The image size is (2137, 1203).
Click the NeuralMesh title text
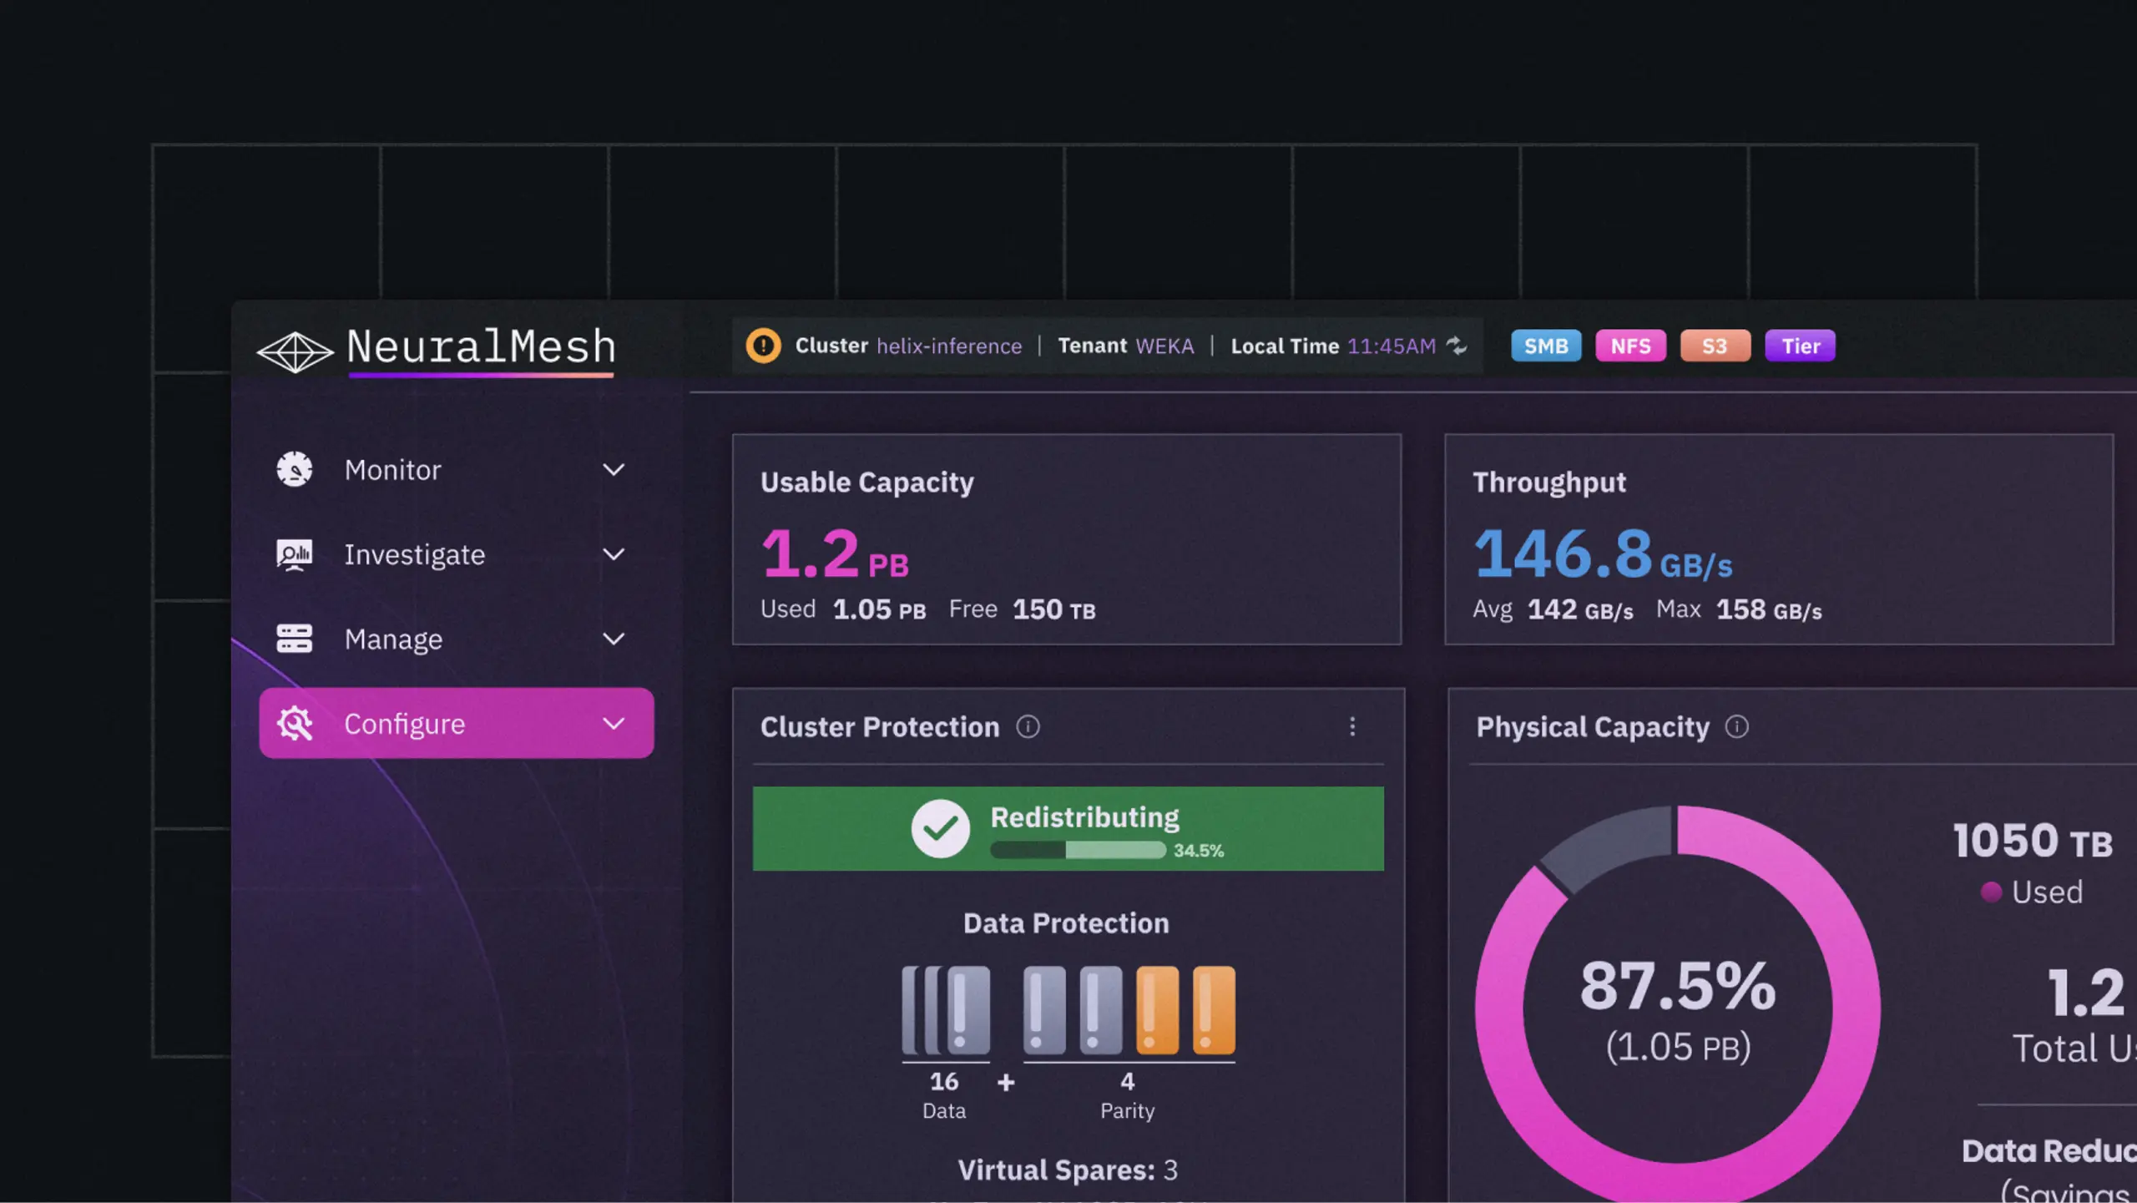[x=481, y=346]
